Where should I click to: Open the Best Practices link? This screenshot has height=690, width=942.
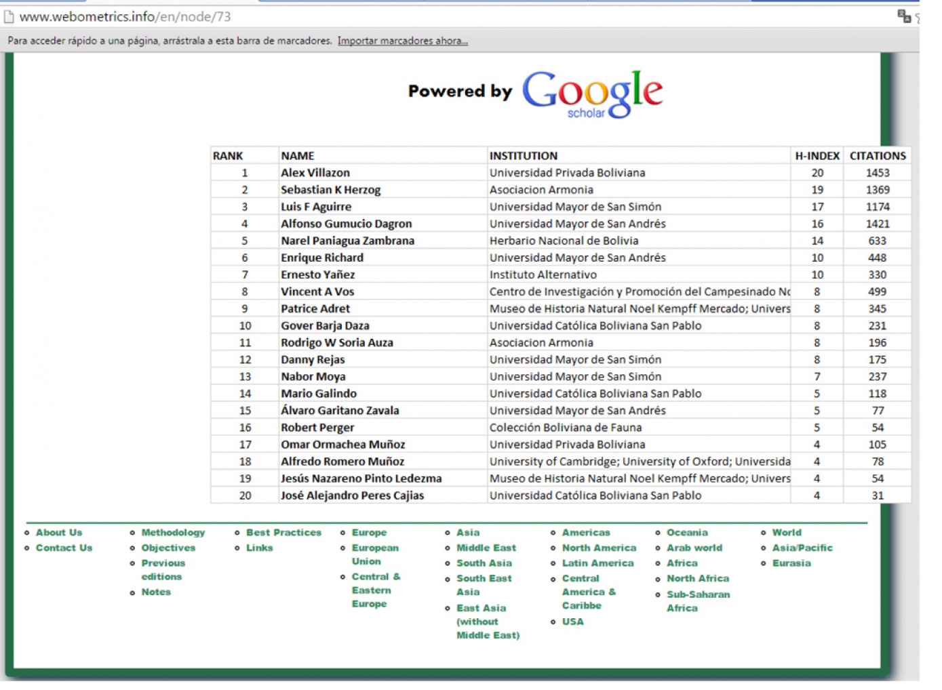coord(283,533)
